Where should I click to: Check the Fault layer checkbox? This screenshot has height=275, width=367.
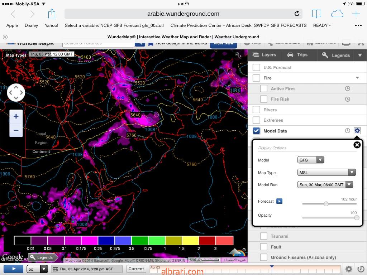click(264, 247)
